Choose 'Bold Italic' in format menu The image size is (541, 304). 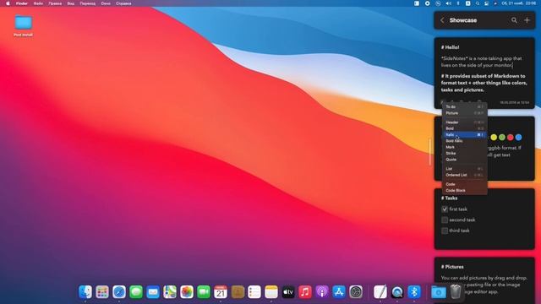coord(464,141)
